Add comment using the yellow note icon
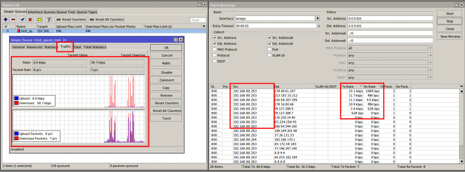465x172 pixels. point(40,19)
